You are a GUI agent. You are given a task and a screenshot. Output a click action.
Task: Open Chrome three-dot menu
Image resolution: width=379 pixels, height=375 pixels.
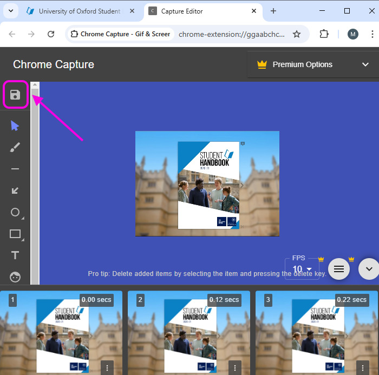(373, 34)
